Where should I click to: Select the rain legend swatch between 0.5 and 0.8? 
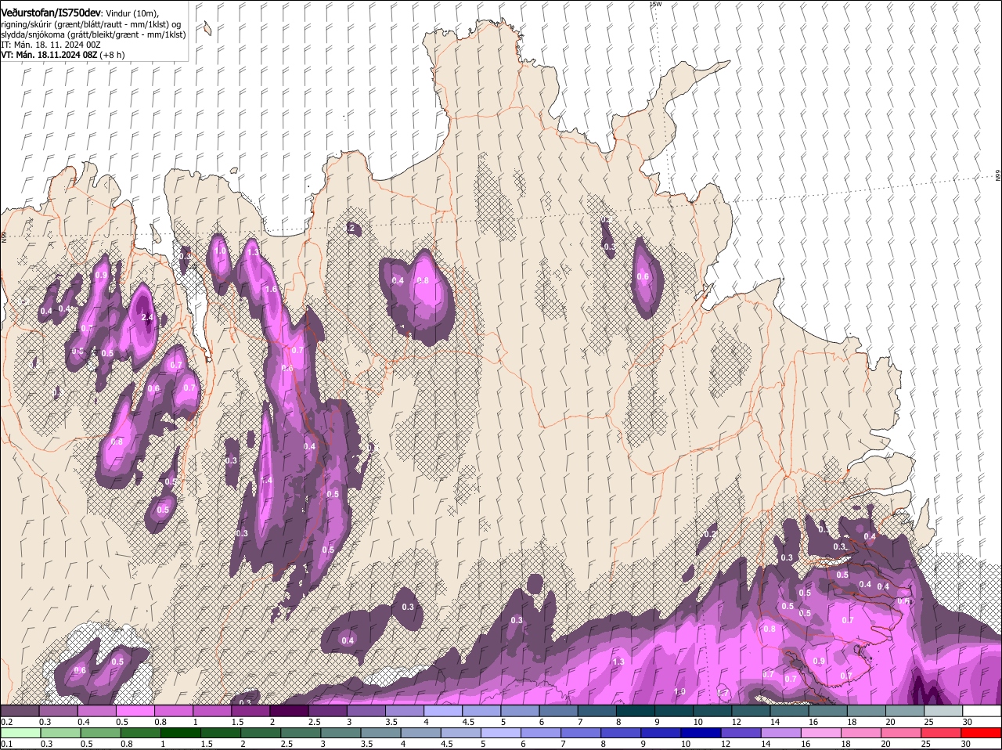tap(102, 733)
